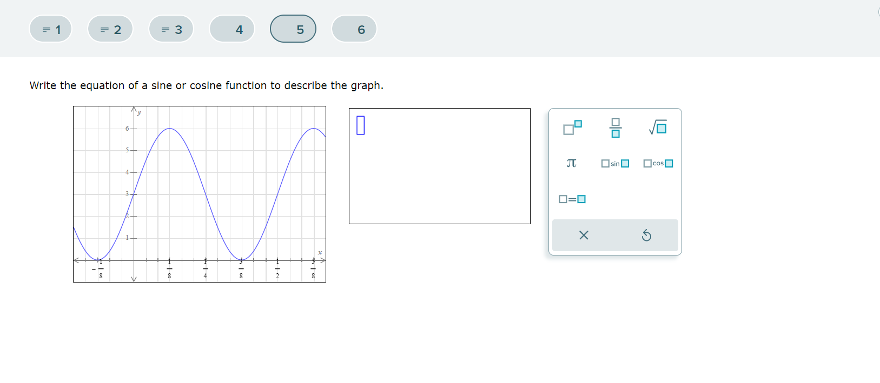Screen dimensions: 880x383
Task: Go to question 3
Action: pyautogui.click(x=171, y=29)
